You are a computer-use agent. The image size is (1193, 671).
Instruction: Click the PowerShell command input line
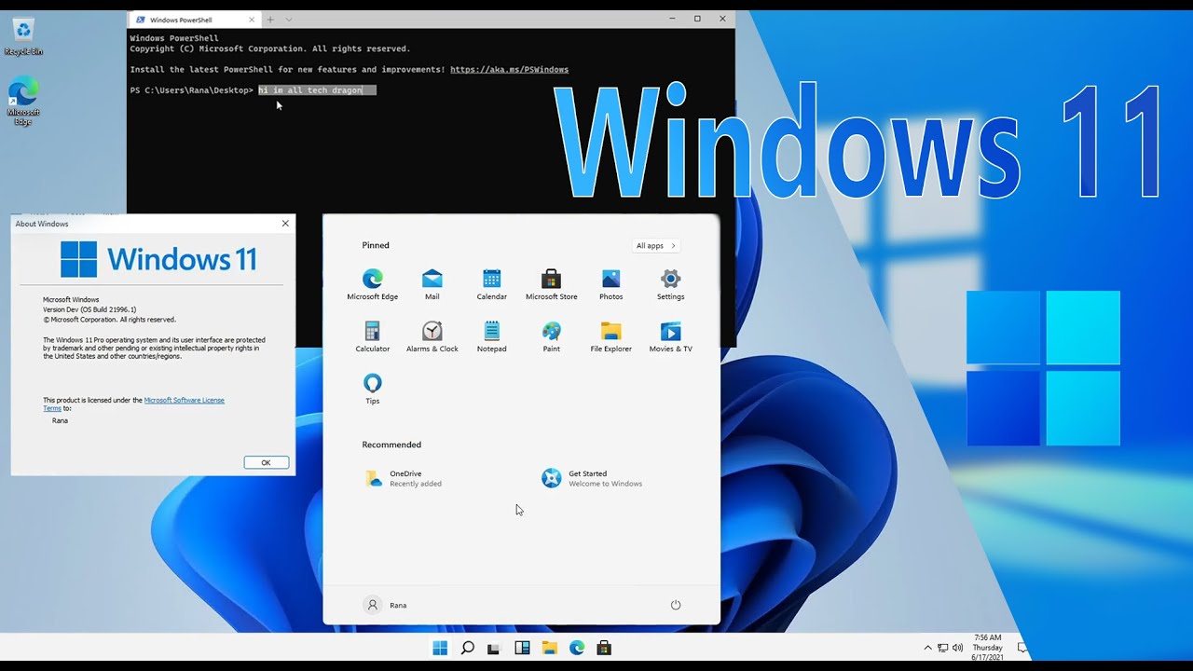click(x=317, y=90)
